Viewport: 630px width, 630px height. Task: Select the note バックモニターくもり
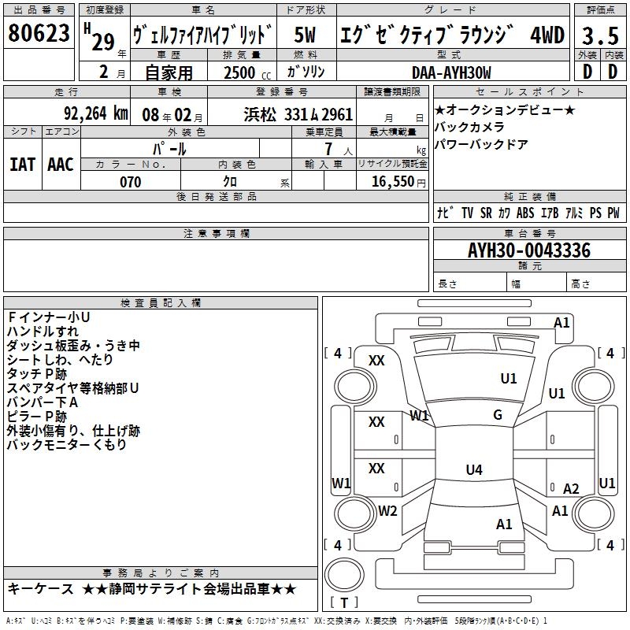point(67,445)
